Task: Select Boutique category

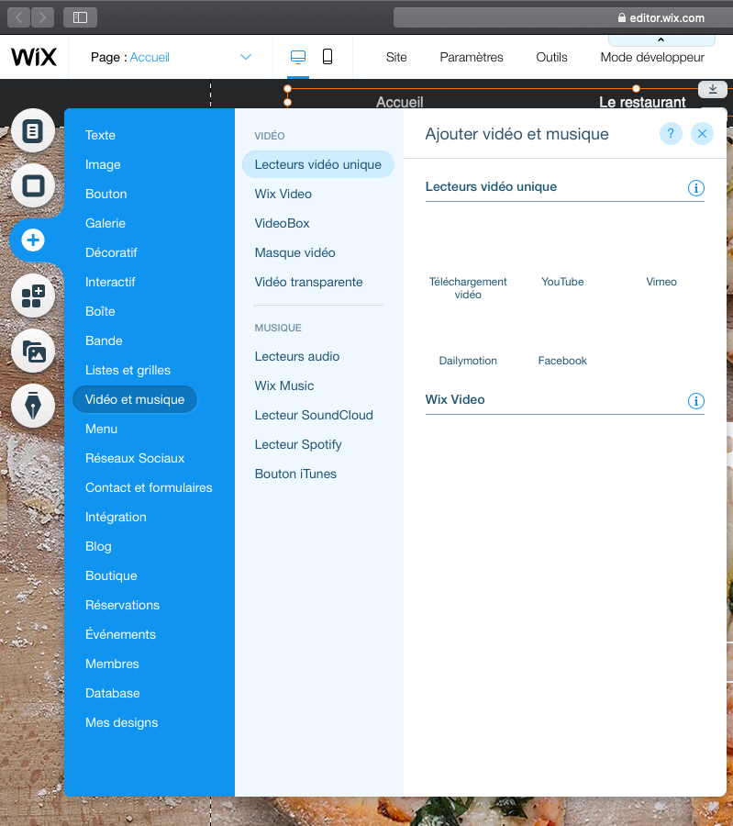Action: point(111,575)
